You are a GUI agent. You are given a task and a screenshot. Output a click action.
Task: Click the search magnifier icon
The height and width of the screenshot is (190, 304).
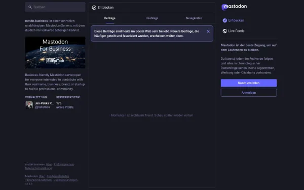pyautogui.click(x=30, y=7)
